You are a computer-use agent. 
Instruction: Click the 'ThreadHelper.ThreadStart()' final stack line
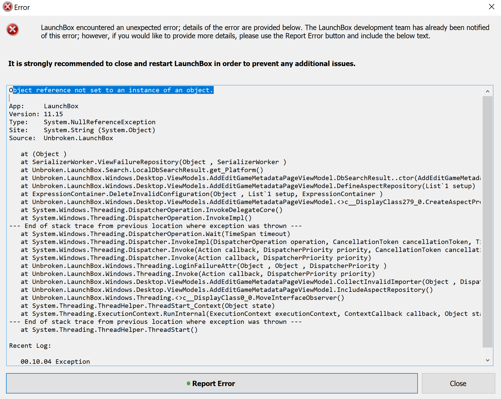pyautogui.click(x=109, y=330)
